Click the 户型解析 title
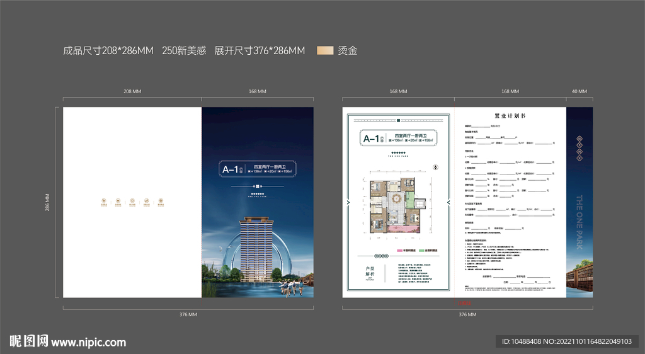 (369, 273)
